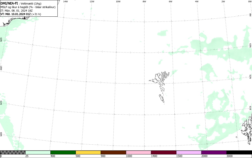The height and width of the screenshot is (158, 252).
Task: Click the legend value '2000'
Action: 204,156
